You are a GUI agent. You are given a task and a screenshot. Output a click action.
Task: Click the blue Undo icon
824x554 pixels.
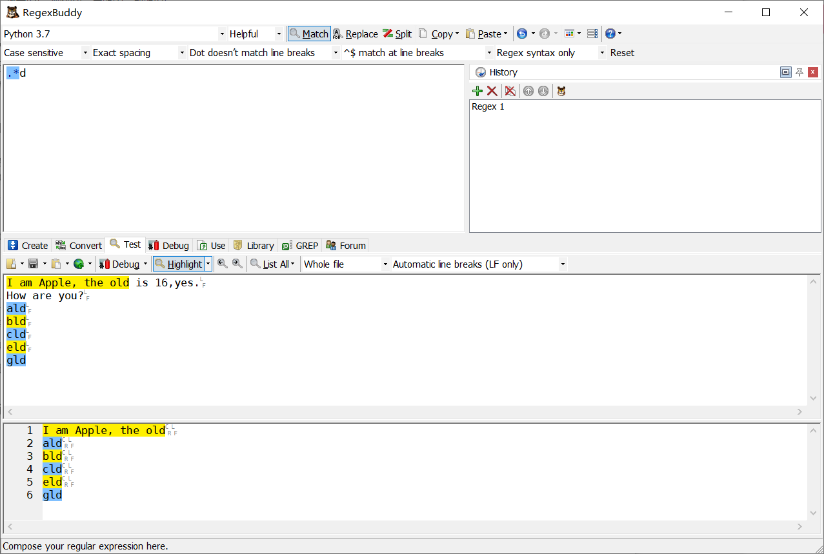[x=522, y=34]
